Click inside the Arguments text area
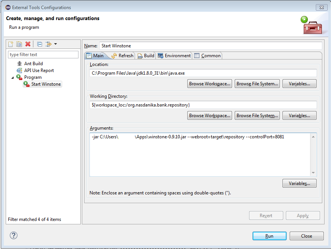The image size is (331, 249). click(200, 155)
